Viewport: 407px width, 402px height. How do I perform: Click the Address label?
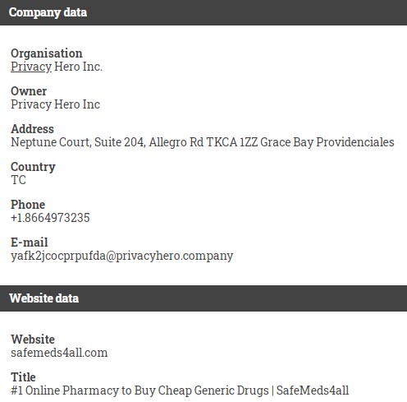point(32,129)
